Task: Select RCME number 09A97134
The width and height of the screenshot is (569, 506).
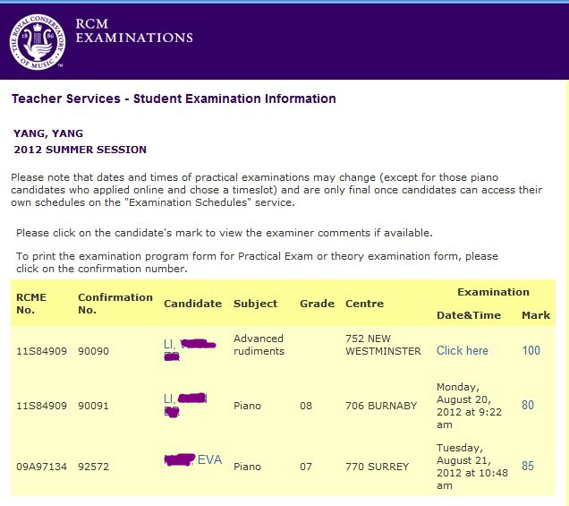Action: [x=42, y=467]
